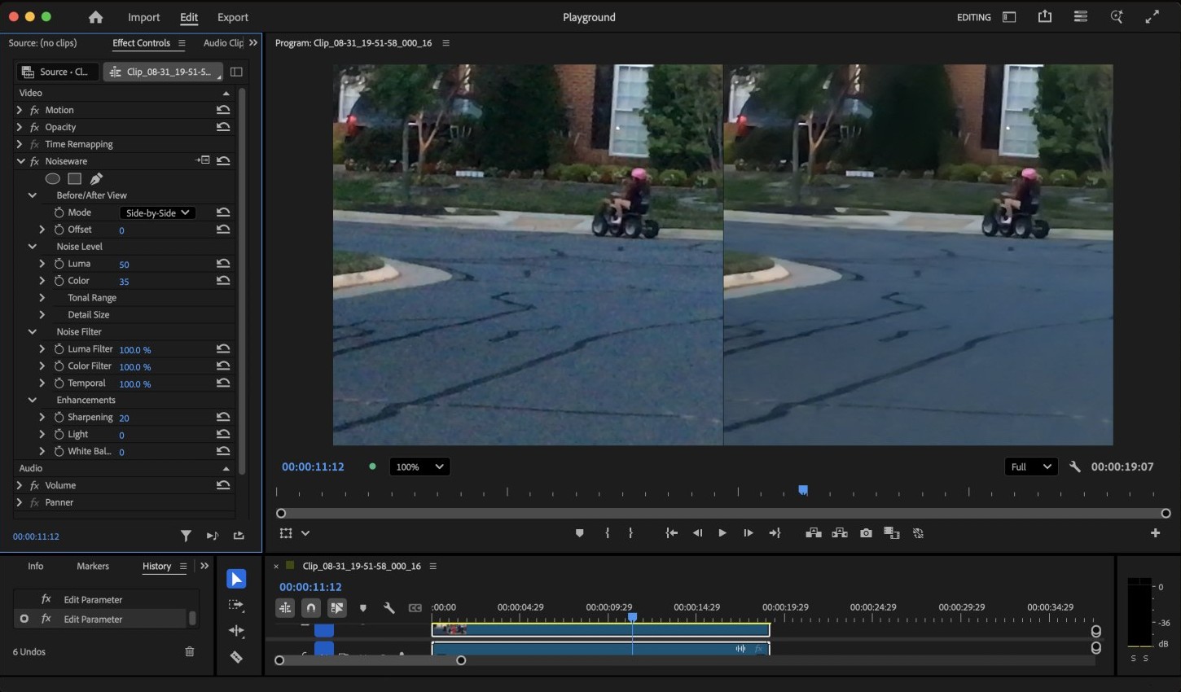Click the Program monitor playhead marker
1181x692 pixels.
[x=803, y=490]
